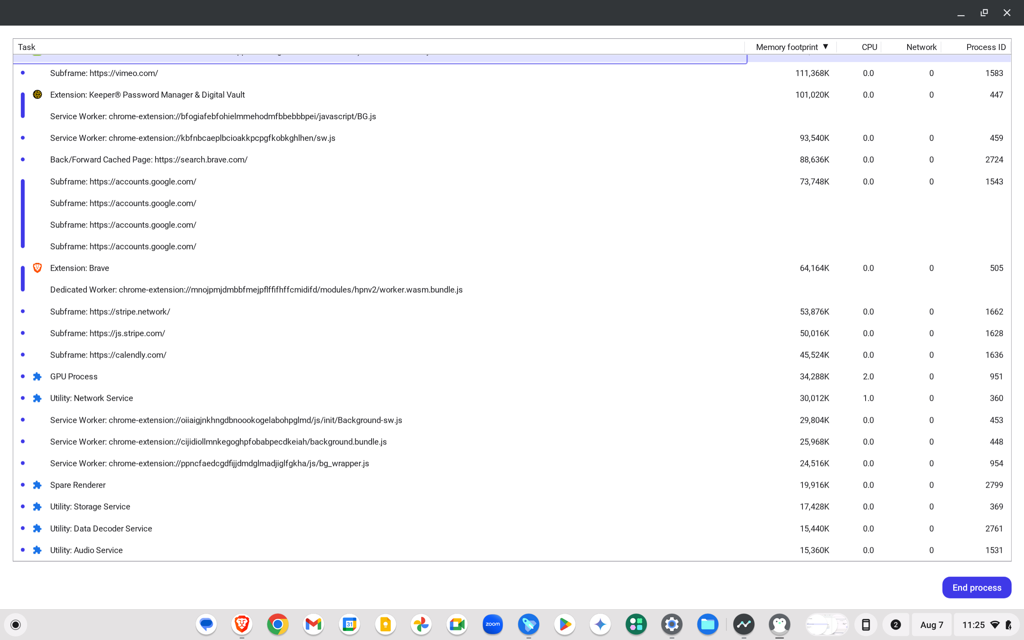
Task: Select the Subframe: https://js.stripe.com/ row
Action: pyautogui.click(x=512, y=333)
